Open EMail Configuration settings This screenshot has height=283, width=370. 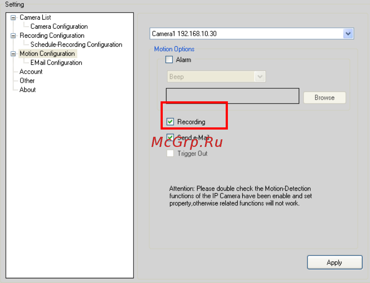pyautogui.click(x=56, y=63)
